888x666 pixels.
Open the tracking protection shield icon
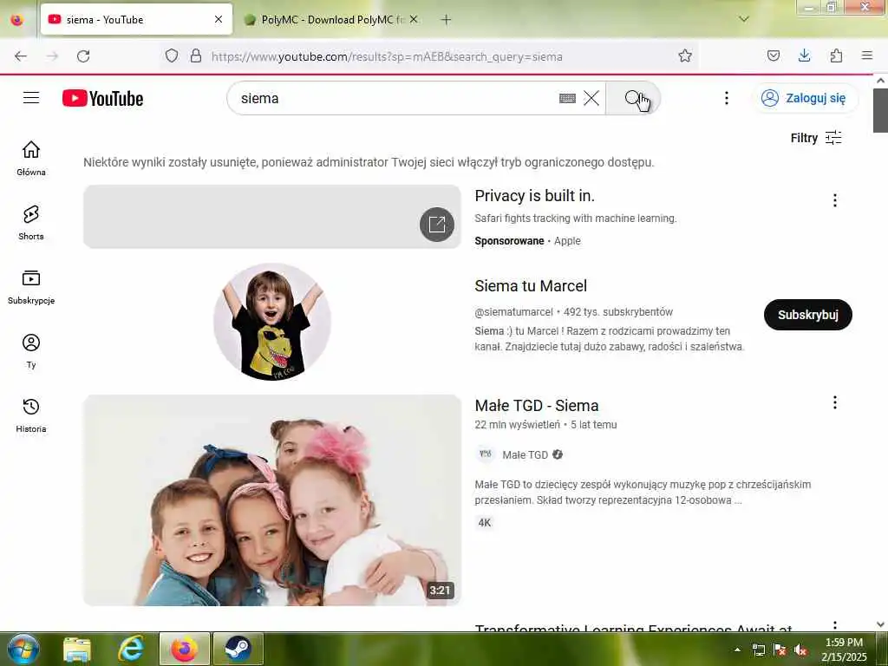pos(172,55)
